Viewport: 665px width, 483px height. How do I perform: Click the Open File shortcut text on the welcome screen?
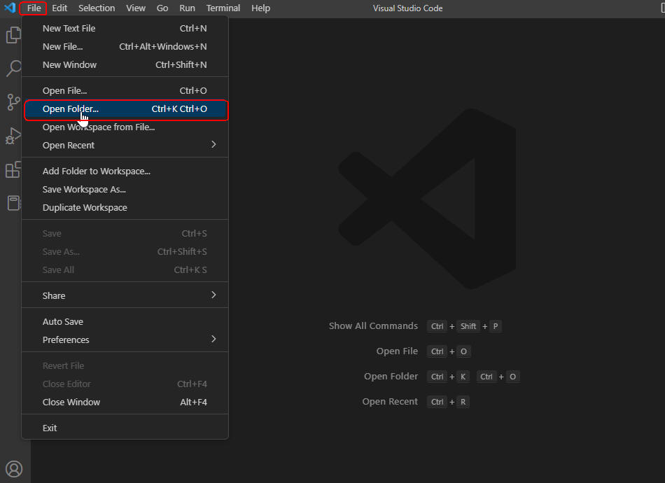click(x=397, y=351)
